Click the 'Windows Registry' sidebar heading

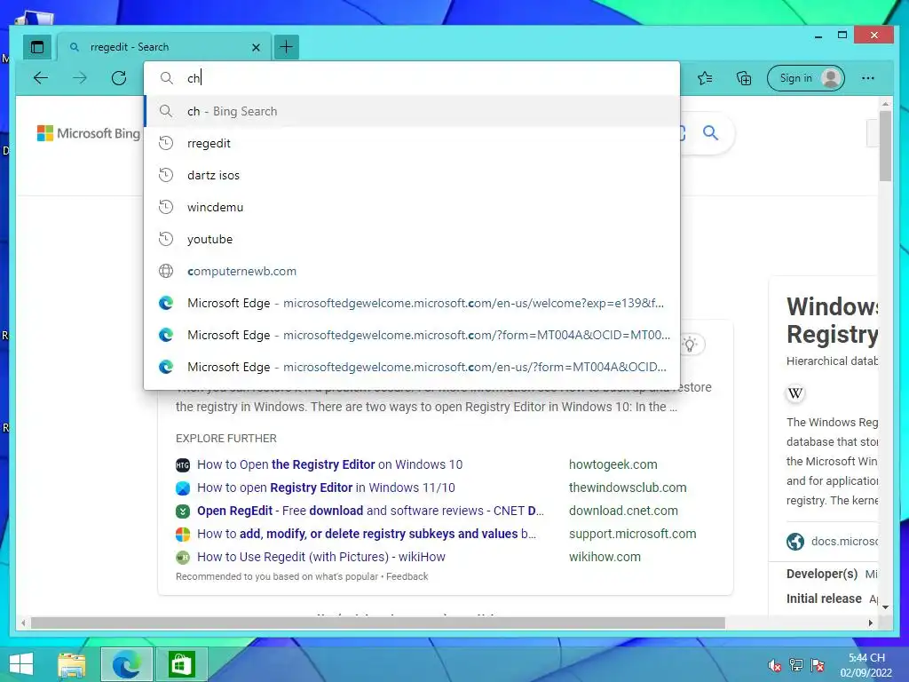click(x=832, y=320)
